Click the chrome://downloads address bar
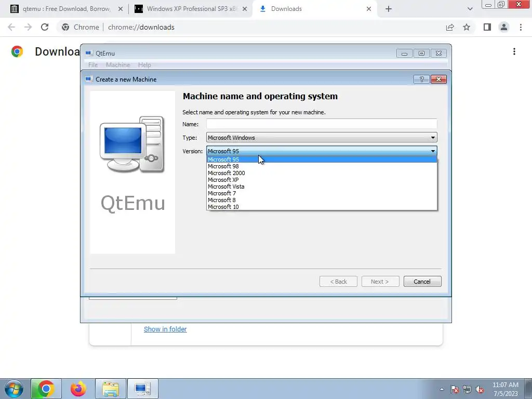 click(141, 27)
